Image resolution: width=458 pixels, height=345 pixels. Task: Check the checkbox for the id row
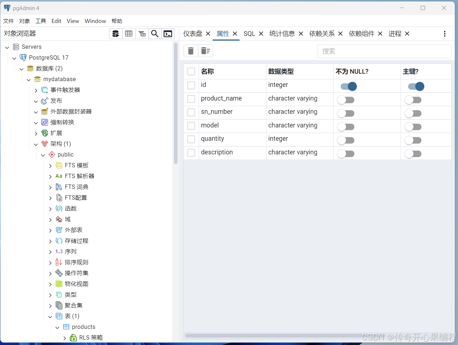coord(191,85)
